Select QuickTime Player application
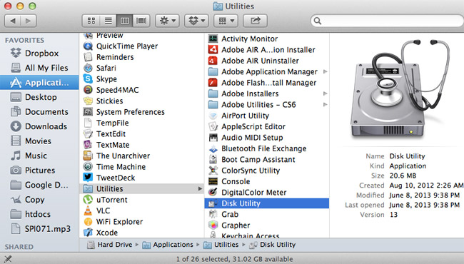This screenshot has height=264, width=464. 142,46
